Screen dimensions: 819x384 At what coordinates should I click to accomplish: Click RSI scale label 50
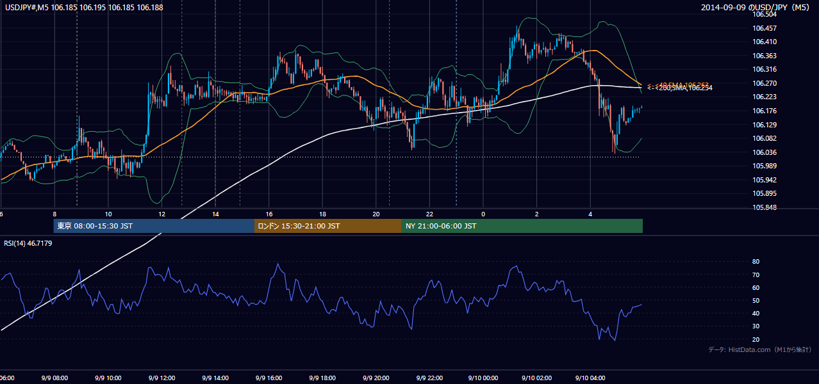tap(756, 300)
